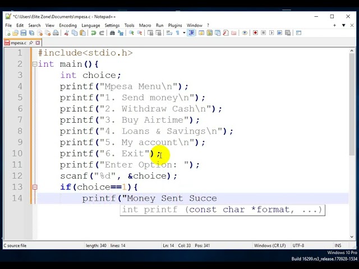Open tab list black triangle dropdown
The width and height of the screenshot is (359, 269).
pos(343,25)
